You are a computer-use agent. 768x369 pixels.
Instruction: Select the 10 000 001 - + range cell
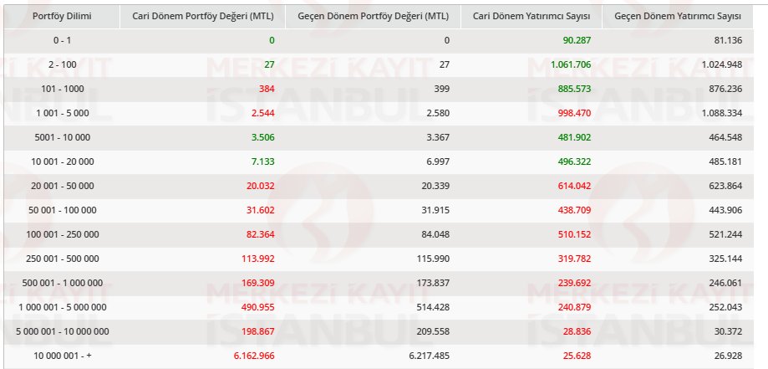62,356
